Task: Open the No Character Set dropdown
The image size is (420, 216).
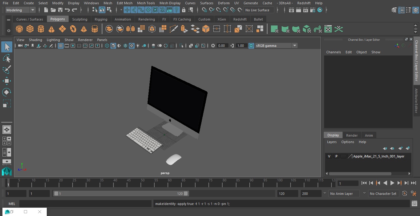Action: (x=383, y=194)
